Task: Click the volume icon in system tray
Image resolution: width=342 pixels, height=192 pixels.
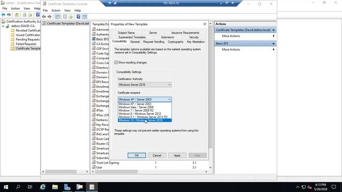Action: [x=309, y=187]
